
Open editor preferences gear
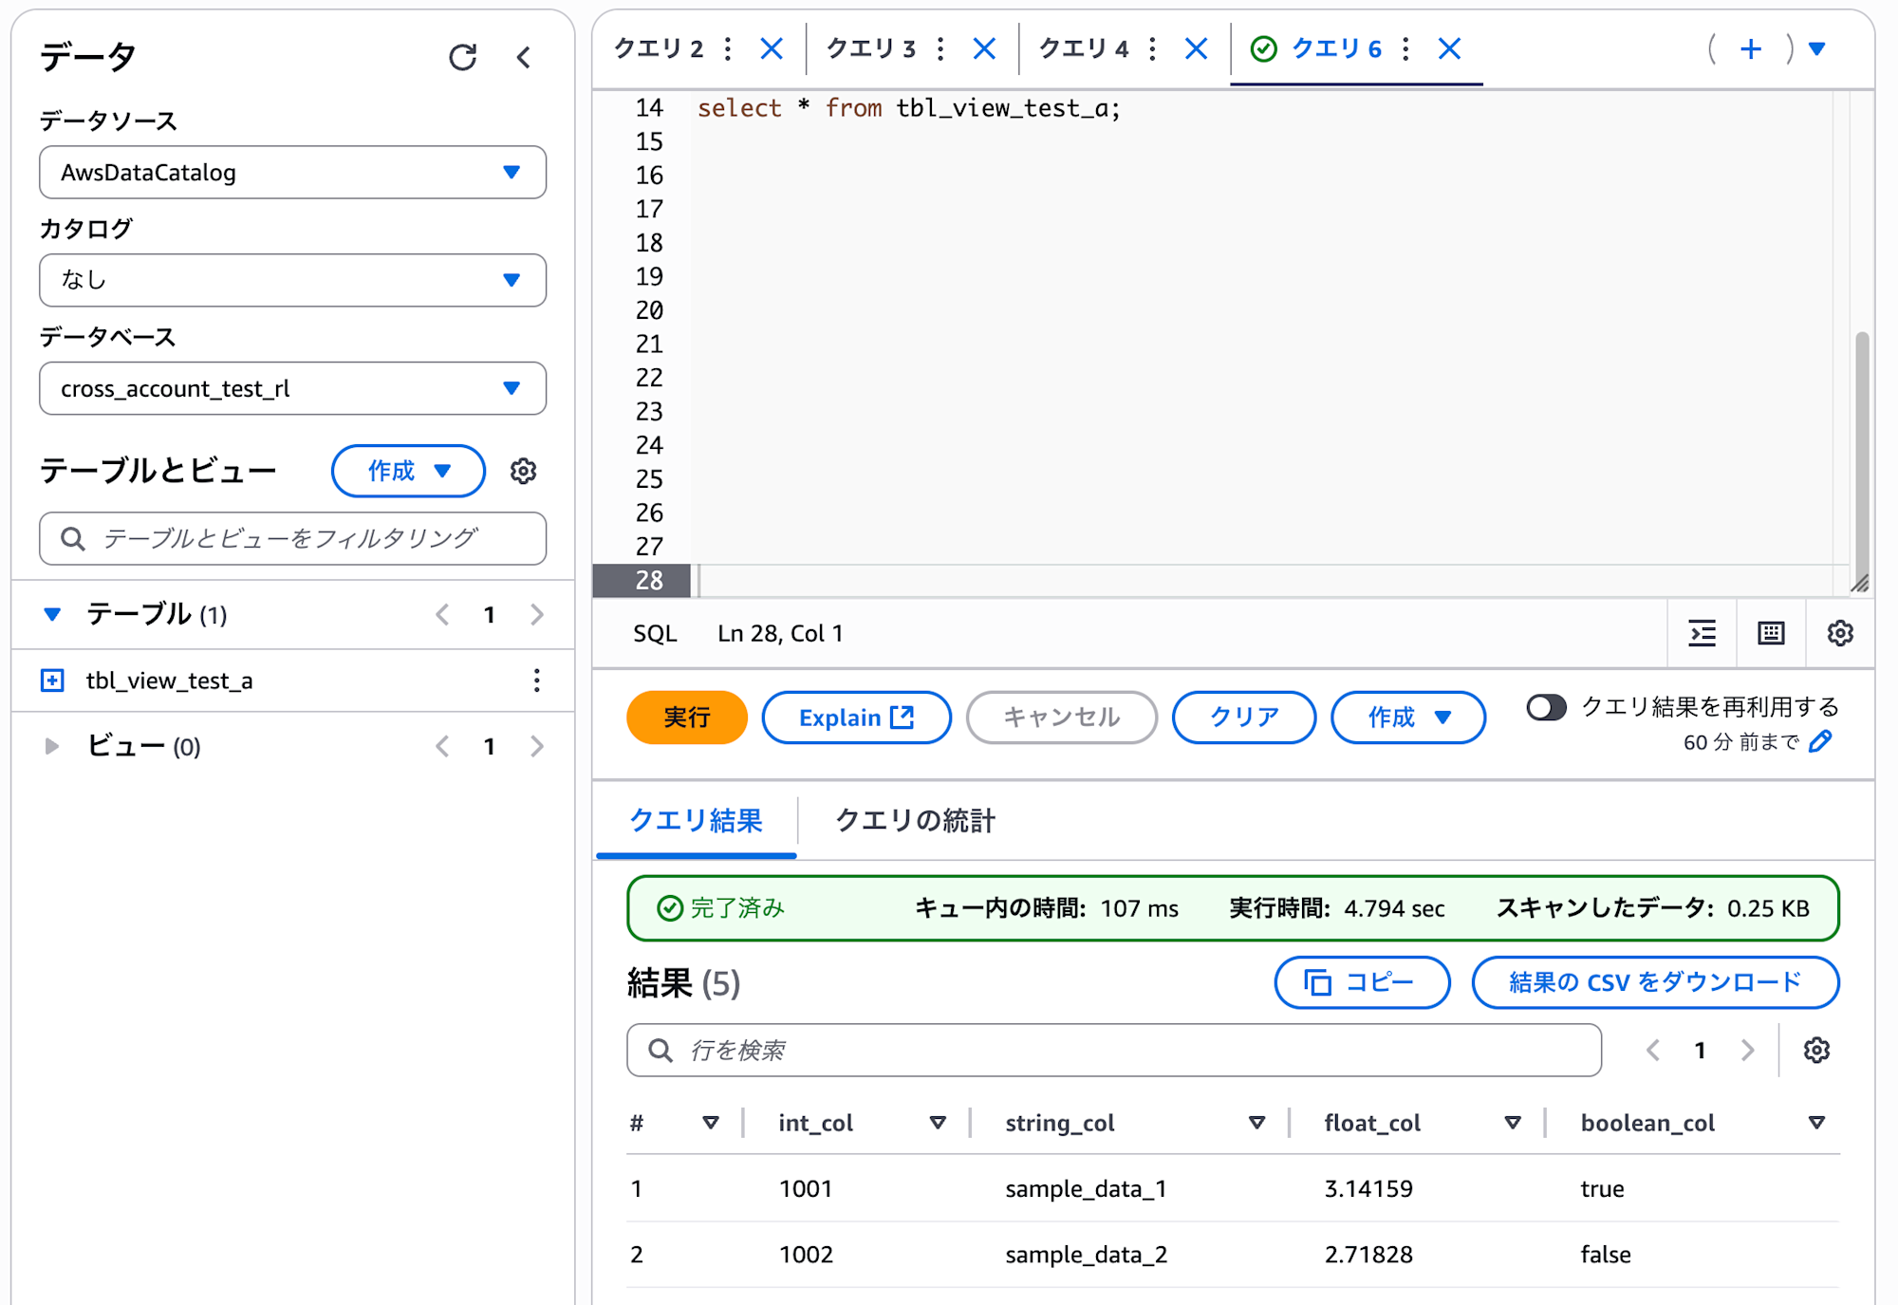click(x=1840, y=633)
